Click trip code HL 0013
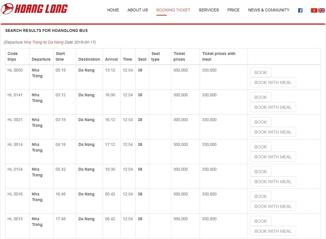 15,219
